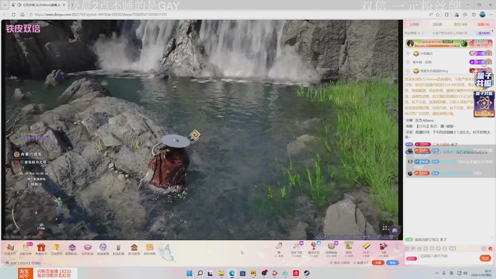Refresh the browser page
Screen dimensions: 496x279
(14, 14)
